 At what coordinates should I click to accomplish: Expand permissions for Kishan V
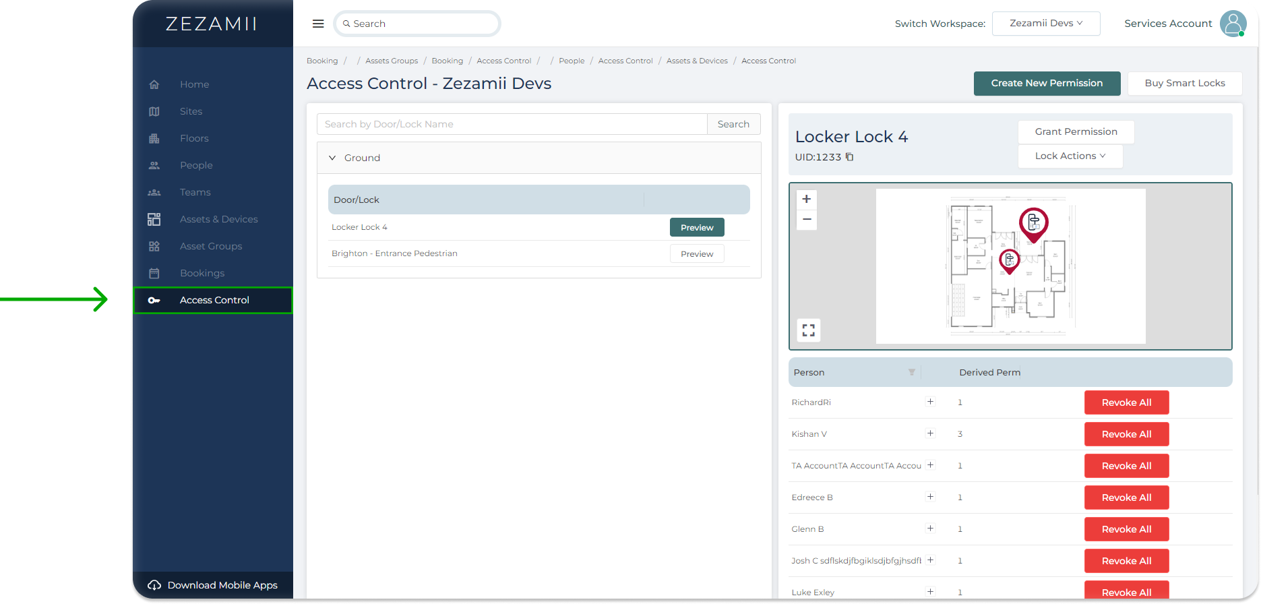tap(930, 433)
